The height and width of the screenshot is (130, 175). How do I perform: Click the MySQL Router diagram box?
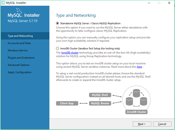100,103
